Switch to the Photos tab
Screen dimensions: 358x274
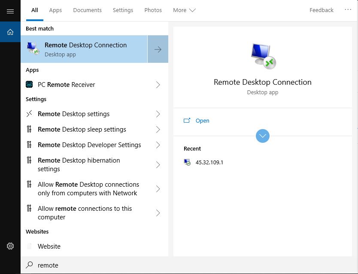coord(153,10)
